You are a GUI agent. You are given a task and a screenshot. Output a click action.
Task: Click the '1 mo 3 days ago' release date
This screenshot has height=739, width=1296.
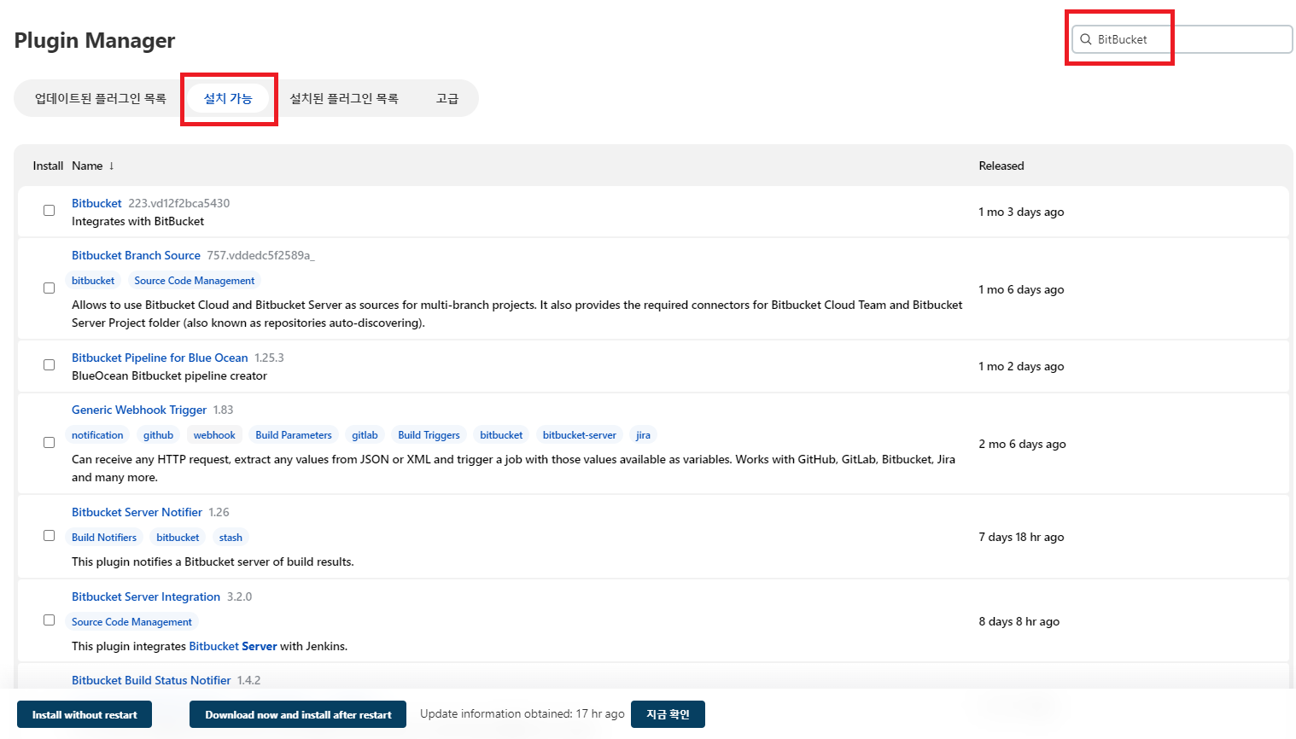click(x=1021, y=212)
